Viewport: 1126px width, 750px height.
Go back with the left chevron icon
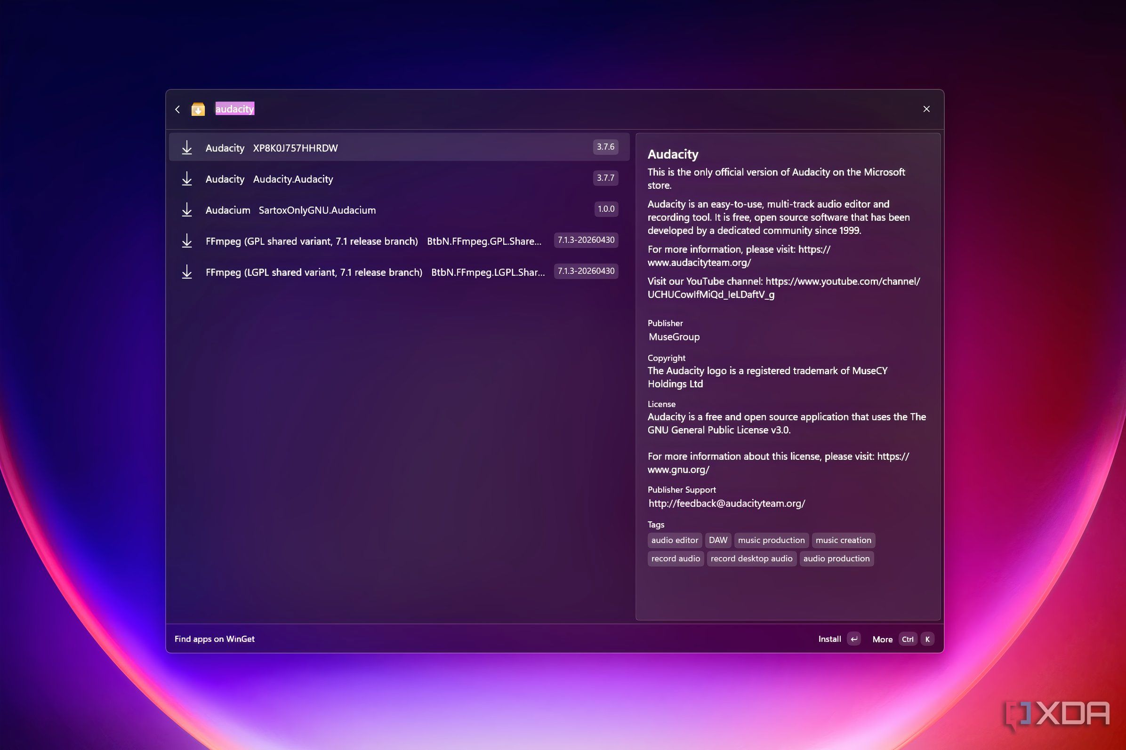[x=177, y=110]
